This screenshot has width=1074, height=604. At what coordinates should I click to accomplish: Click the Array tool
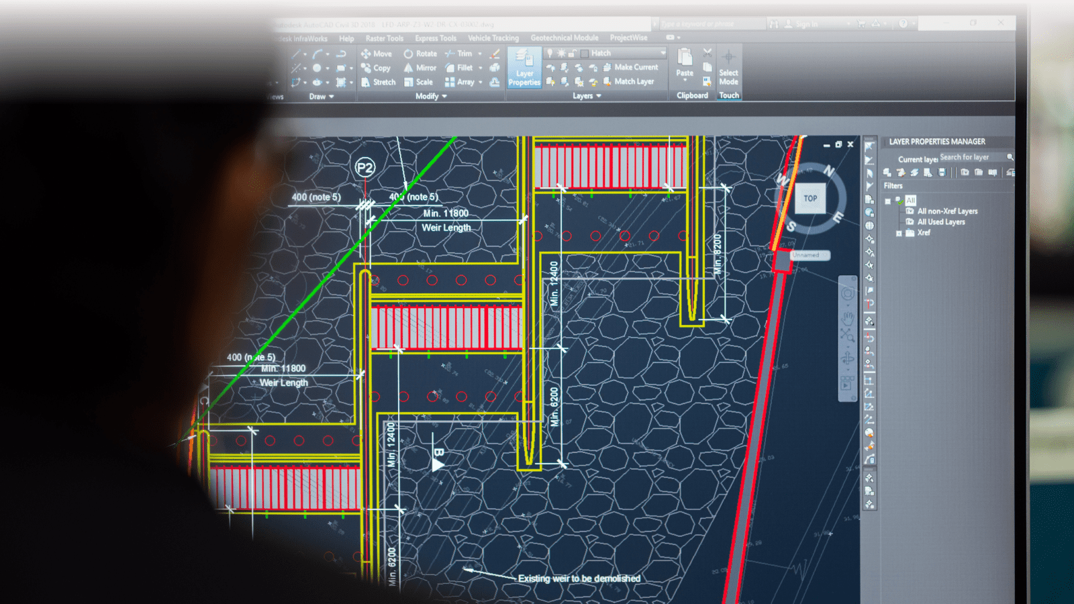tap(460, 82)
